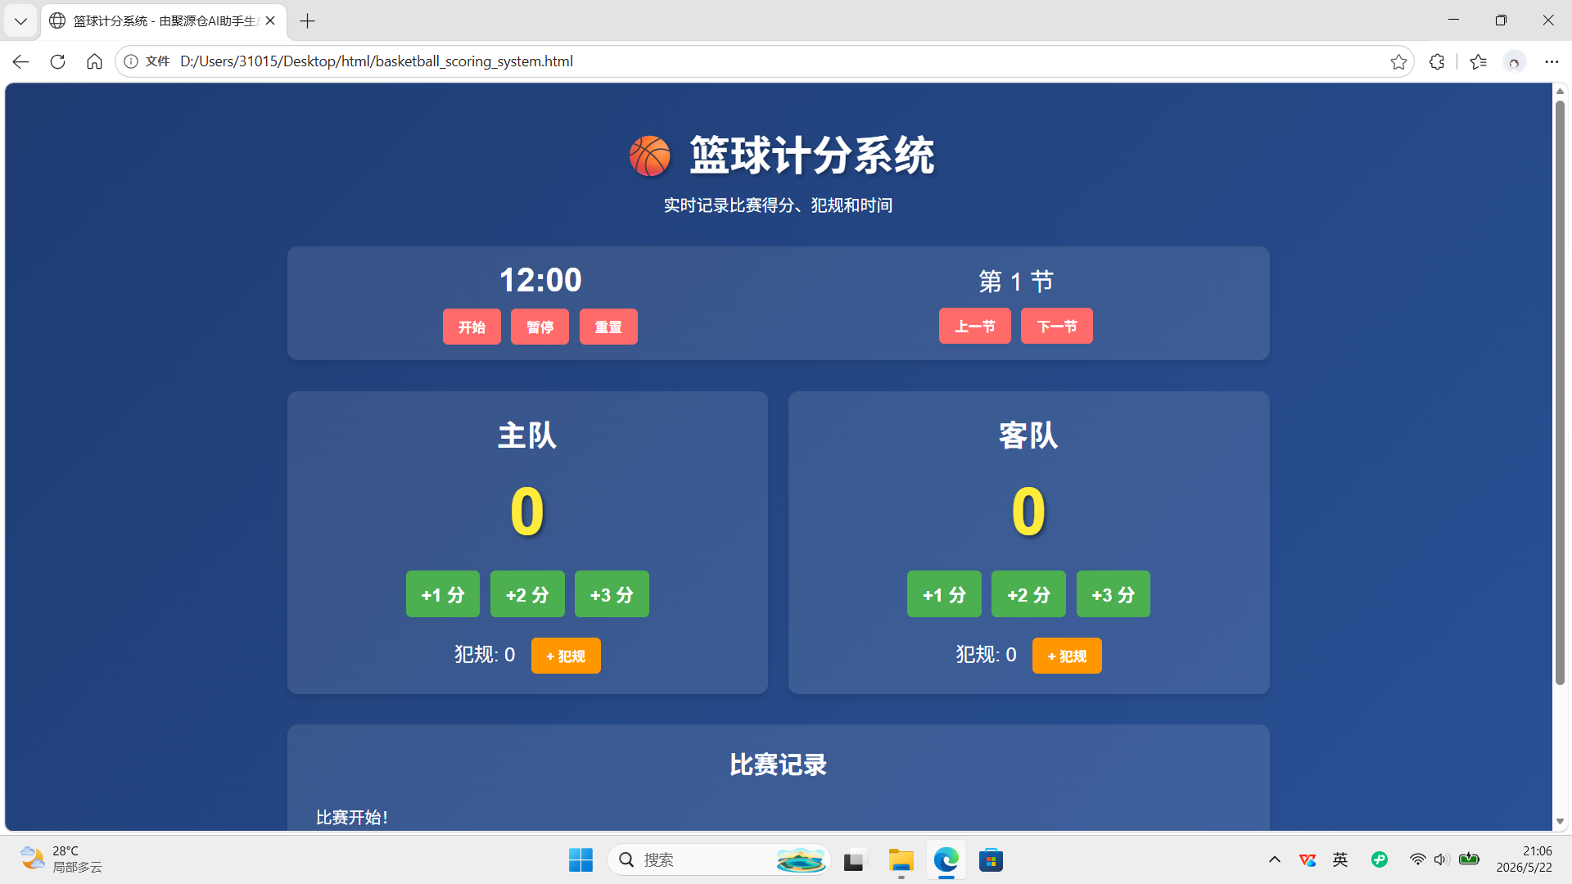The image size is (1572, 884).
Task: Add a foul to 主队
Action: click(566, 656)
